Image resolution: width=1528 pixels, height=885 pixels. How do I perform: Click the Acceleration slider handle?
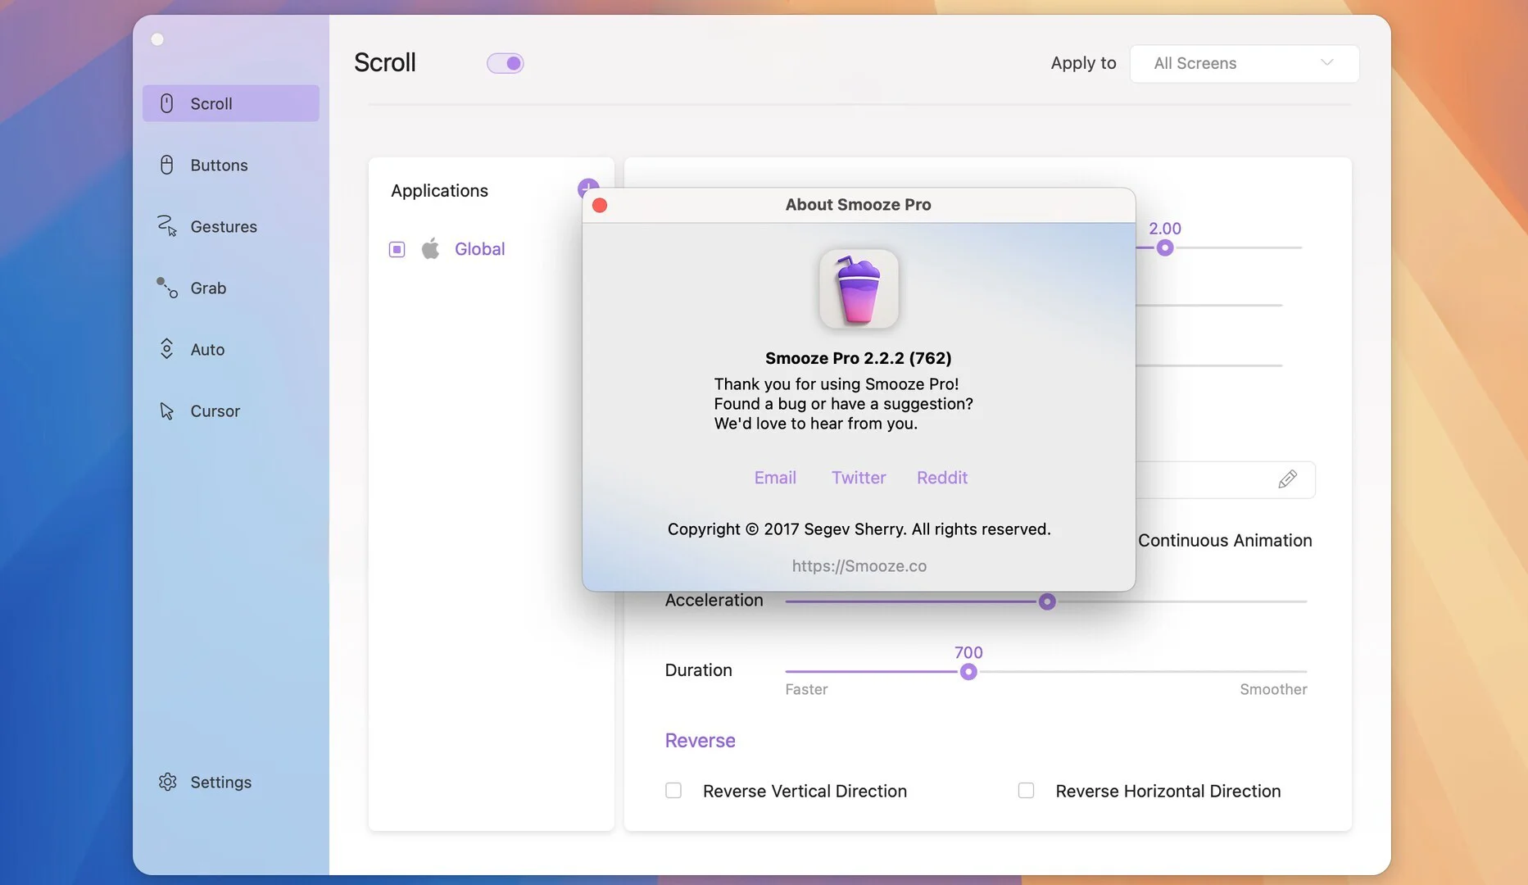click(1046, 601)
